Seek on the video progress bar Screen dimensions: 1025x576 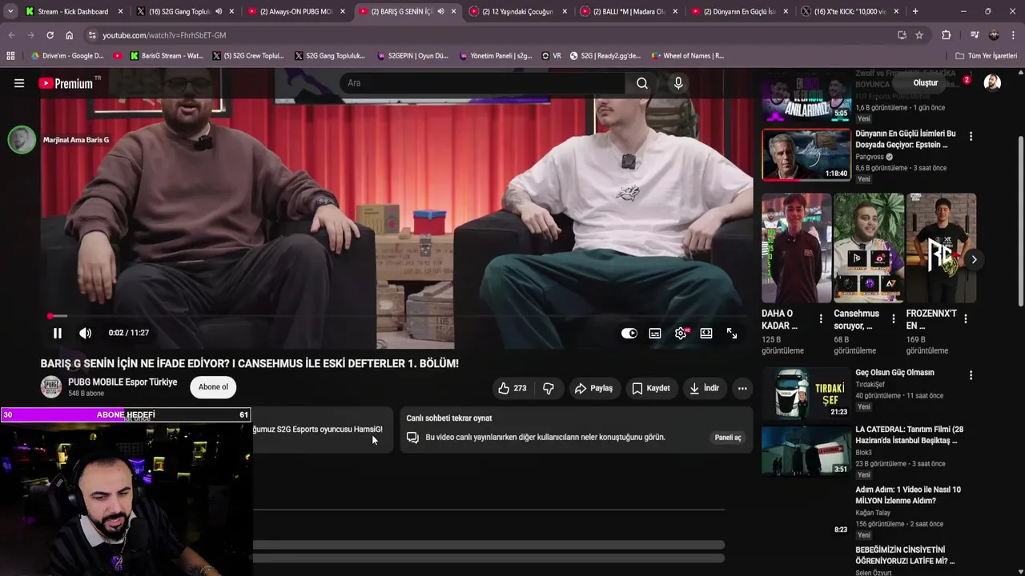[396, 316]
